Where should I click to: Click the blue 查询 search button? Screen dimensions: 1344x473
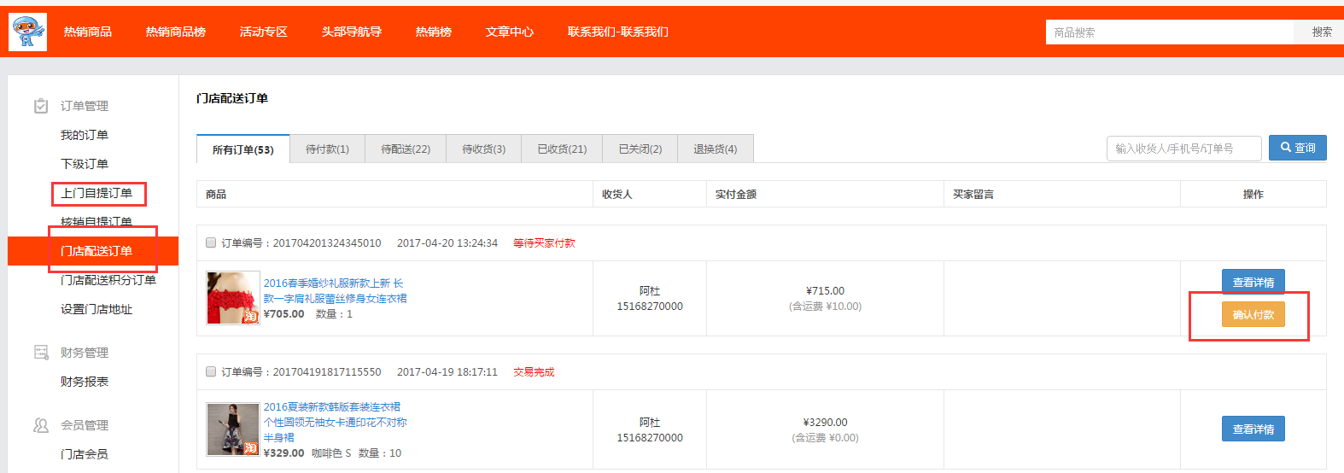(x=1297, y=148)
